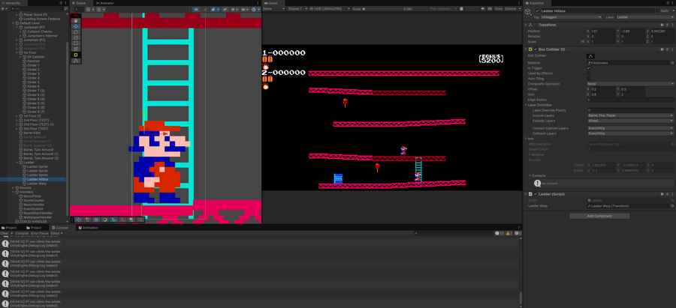
Task: Open the Gizmos button in Game view
Action: pos(511,8)
